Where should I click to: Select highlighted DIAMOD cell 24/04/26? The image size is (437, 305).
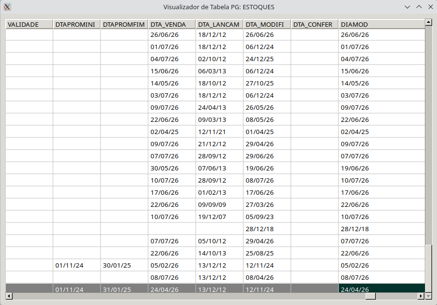(382, 288)
